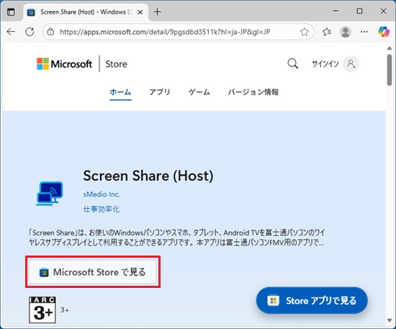Open Edge settings and more menu

364,32
